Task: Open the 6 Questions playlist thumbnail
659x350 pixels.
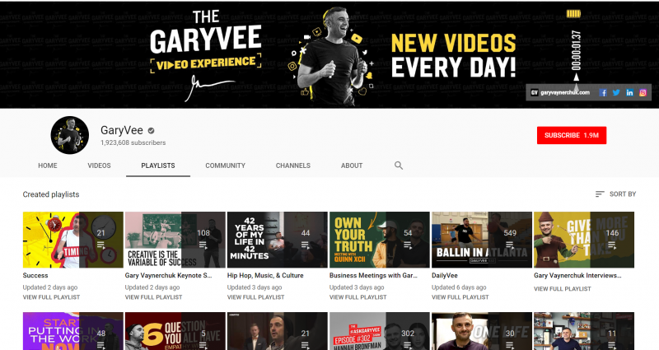Action: click(x=175, y=331)
